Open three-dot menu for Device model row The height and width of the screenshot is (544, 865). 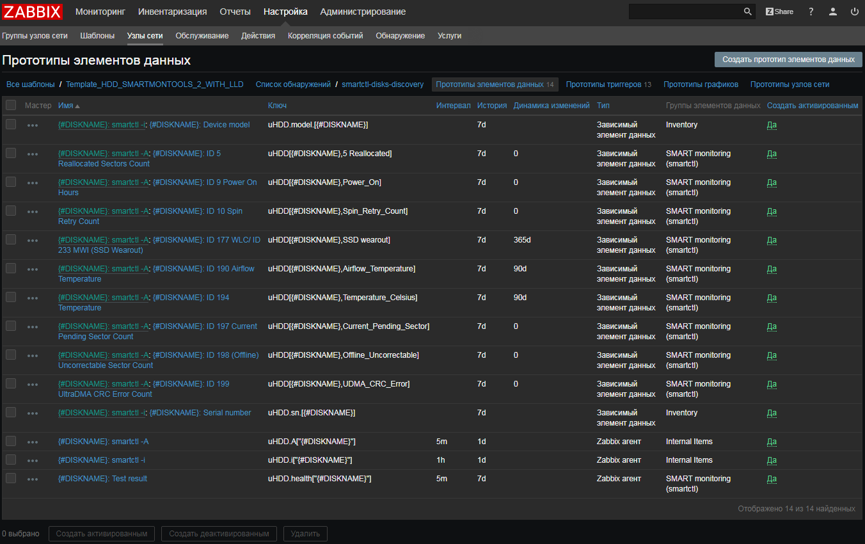[x=33, y=125]
